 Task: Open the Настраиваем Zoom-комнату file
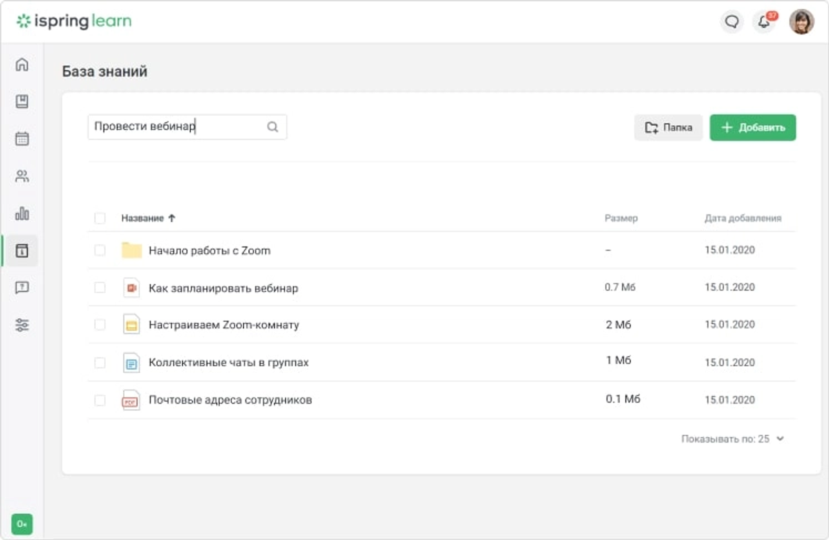pos(223,325)
